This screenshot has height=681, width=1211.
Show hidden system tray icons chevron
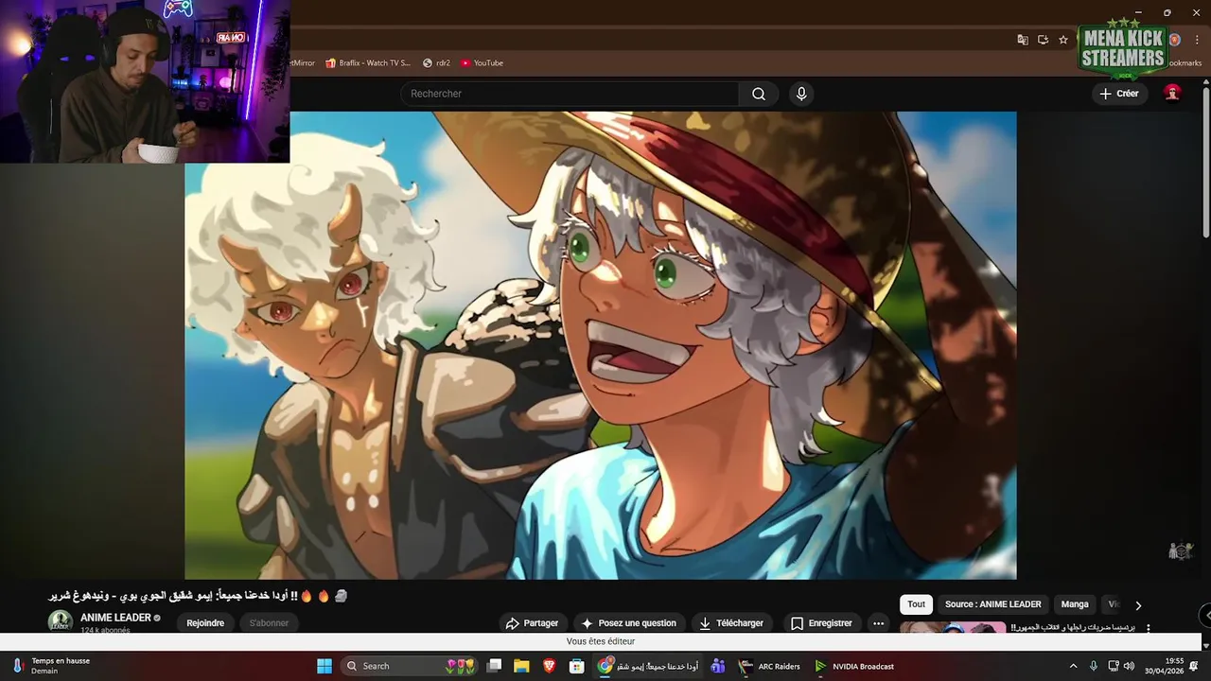point(1073,666)
